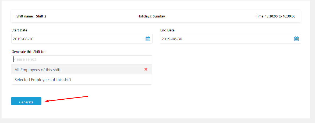Click the 'Holidays:' label text
The height and width of the screenshot is (123, 315).
click(145, 16)
